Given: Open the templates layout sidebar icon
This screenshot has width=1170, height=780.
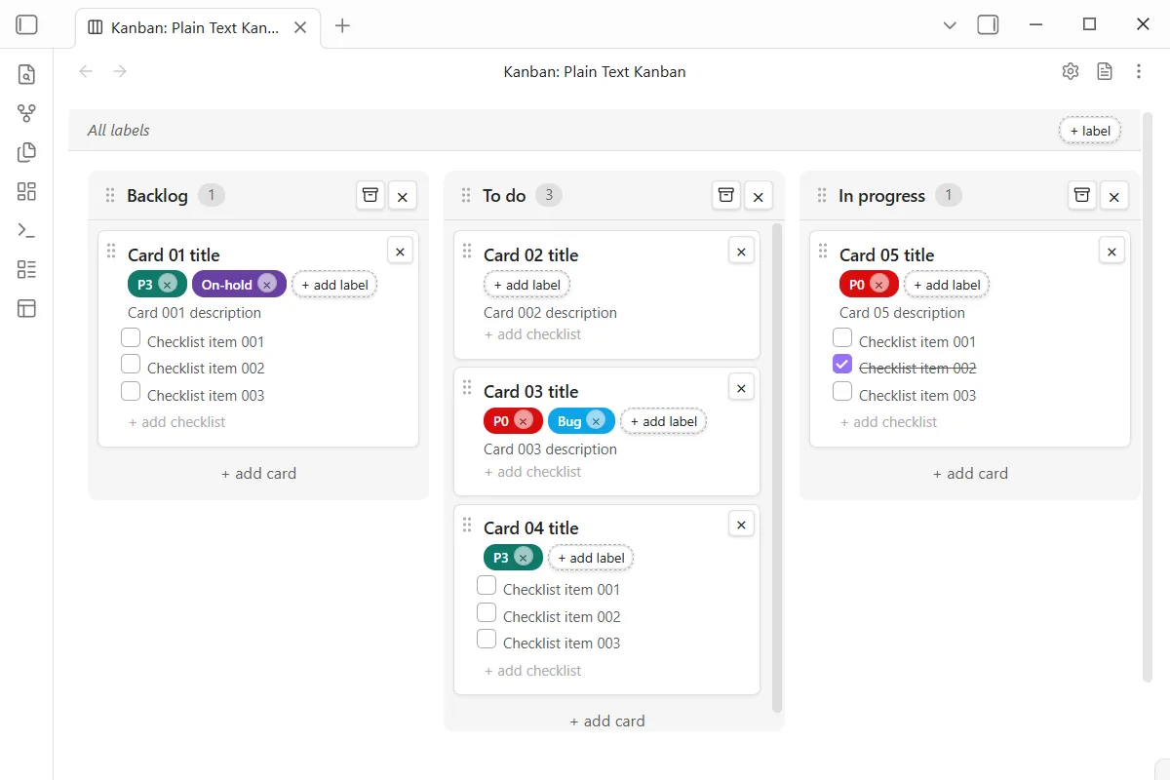Looking at the screenshot, I should click(x=26, y=308).
